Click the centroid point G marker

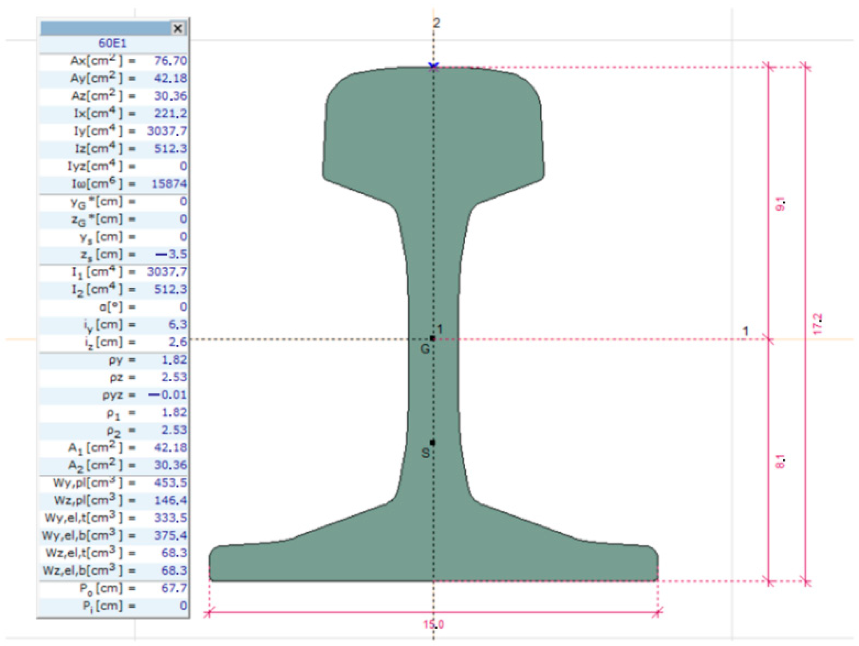coord(432,339)
